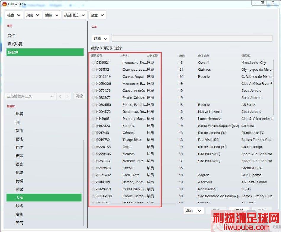The image size is (281, 232).
Task: Sort by 俱乐部 column header
Action: coord(245,56)
